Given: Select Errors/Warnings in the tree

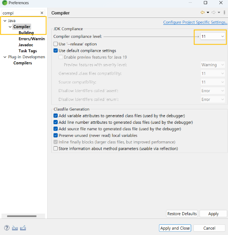Looking at the screenshot, I should coord(32,39).
